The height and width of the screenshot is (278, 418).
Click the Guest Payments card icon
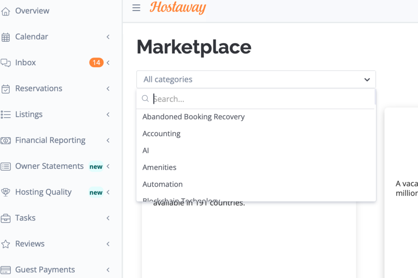(x=5, y=270)
